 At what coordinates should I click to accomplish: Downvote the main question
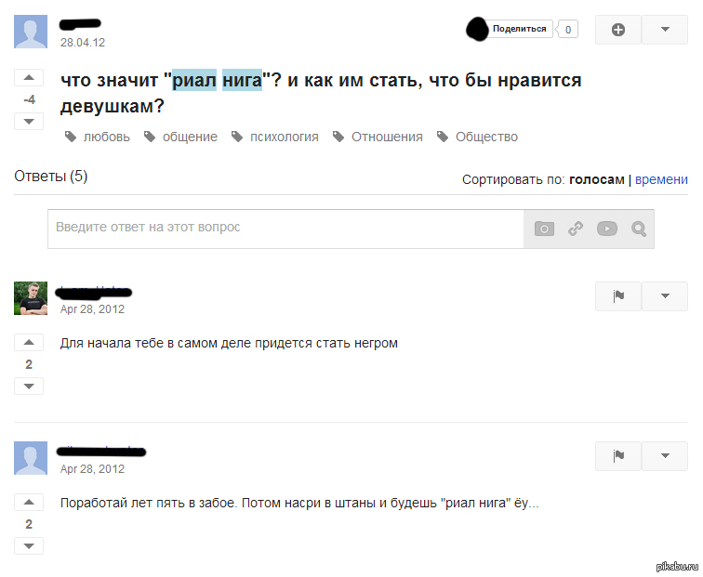click(29, 122)
